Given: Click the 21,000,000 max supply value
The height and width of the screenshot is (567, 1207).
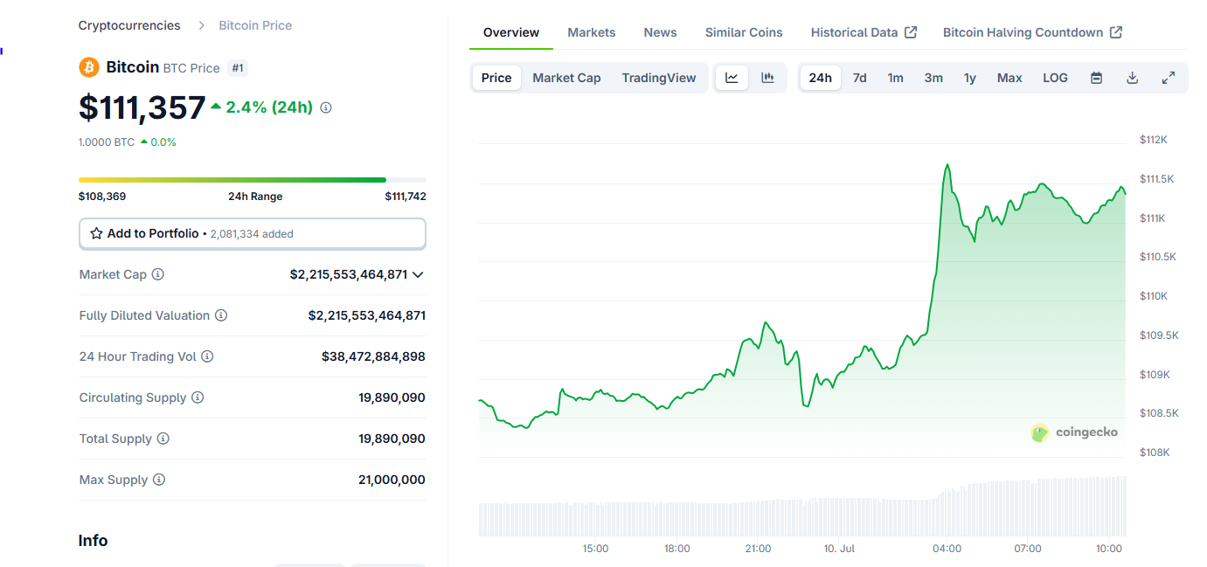Looking at the screenshot, I should (x=392, y=480).
